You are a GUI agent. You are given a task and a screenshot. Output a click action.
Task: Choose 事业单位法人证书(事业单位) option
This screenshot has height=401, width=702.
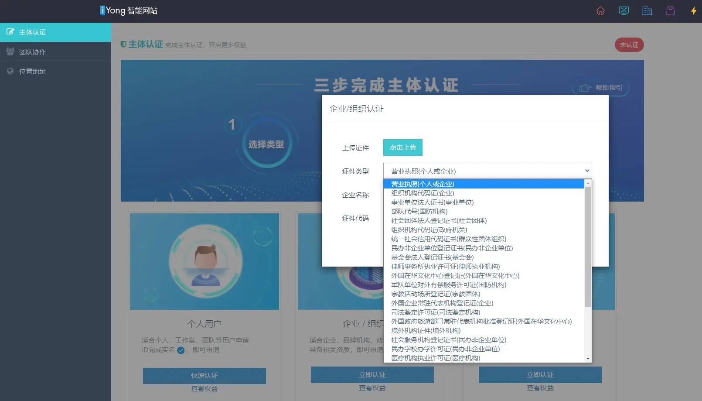click(432, 202)
